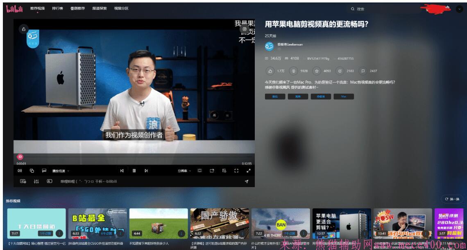
Task: Open the 极客湾Geekerwan uploader channel
Action: [x=290, y=45]
